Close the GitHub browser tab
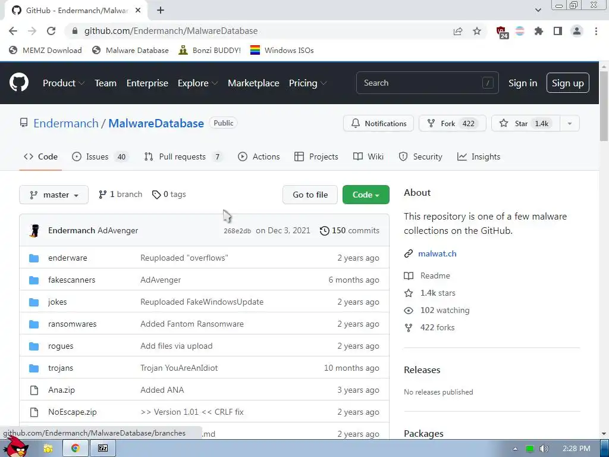This screenshot has width=609, height=457. click(x=138, y=11)
